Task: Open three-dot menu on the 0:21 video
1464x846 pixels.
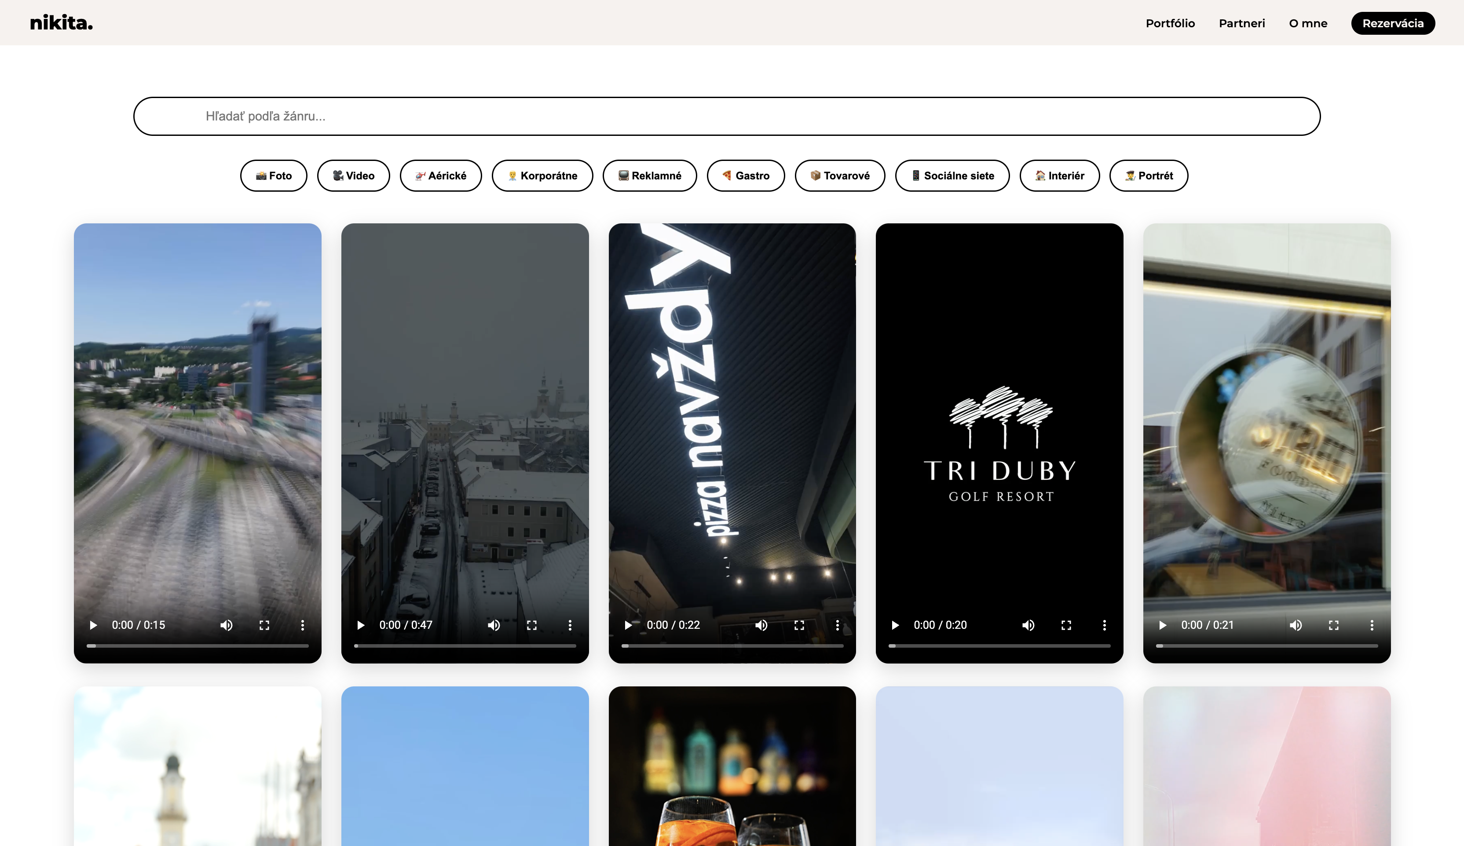Action: coord(1372,625)
